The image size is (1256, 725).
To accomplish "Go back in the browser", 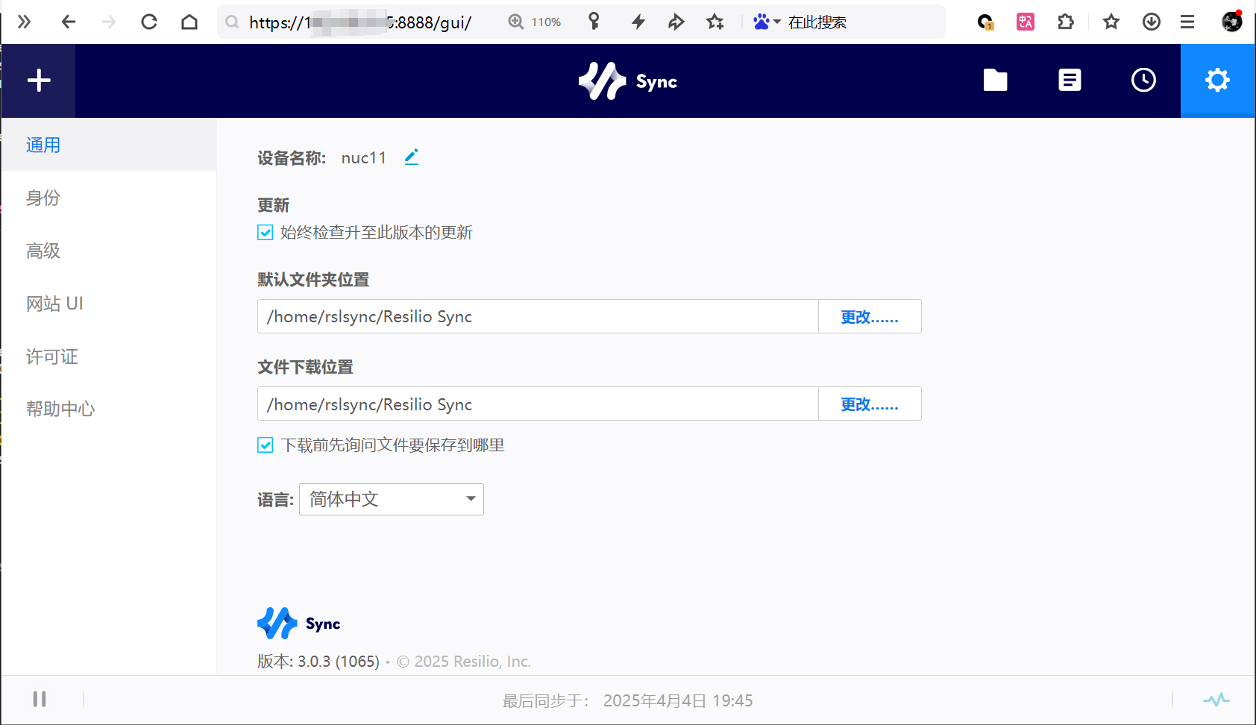I will pos(69,22).
